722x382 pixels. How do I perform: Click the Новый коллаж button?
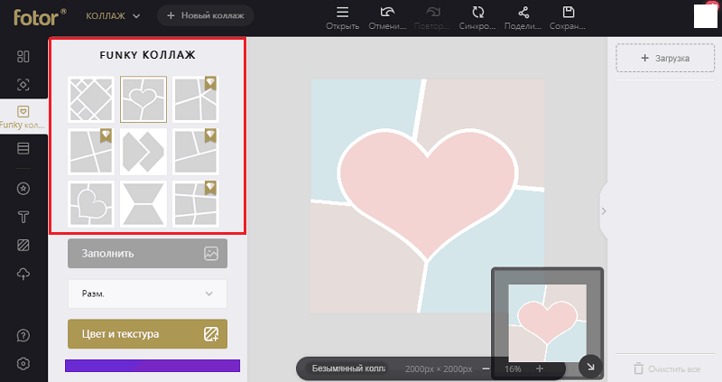click(x=206, y=16)
